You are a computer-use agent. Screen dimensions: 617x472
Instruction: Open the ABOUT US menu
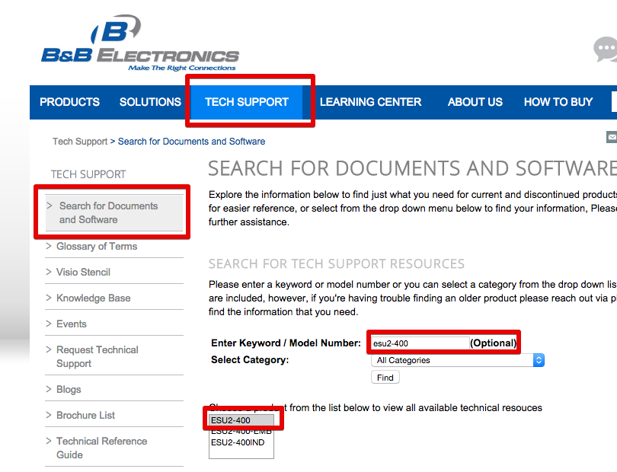pos(475,102)
